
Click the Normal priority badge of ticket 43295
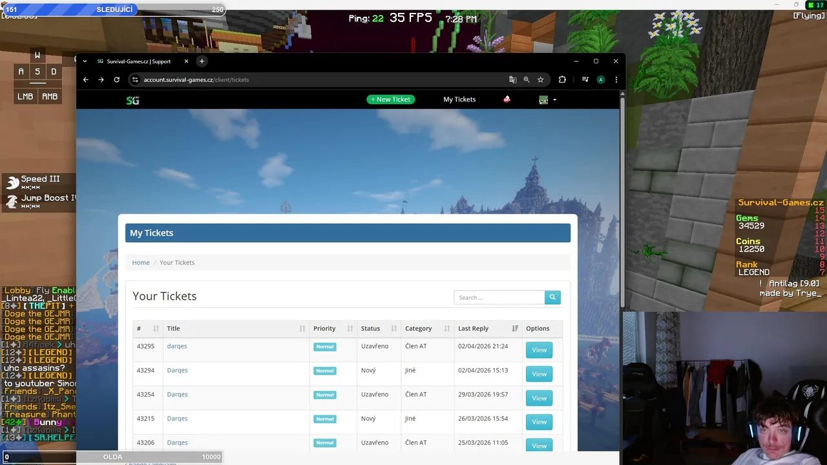(x=325, y=347)
